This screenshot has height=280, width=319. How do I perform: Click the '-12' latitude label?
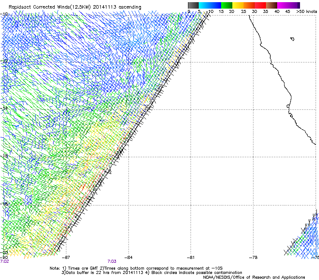(x=4, y=61)
